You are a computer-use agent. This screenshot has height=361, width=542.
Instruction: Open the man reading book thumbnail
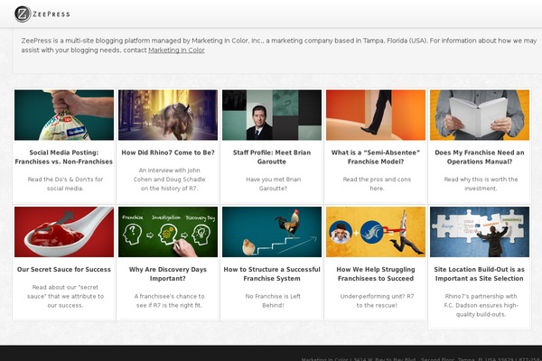coord(480,115)
